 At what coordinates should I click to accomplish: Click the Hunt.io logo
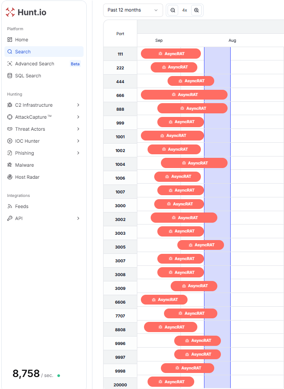[x=26, y=12]
